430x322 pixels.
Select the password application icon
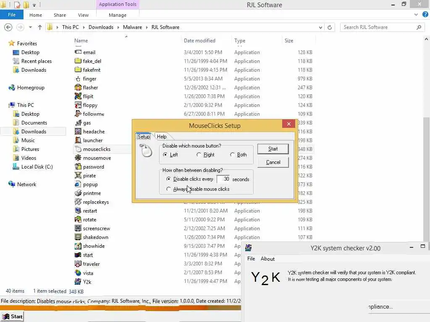click(78, 166)
